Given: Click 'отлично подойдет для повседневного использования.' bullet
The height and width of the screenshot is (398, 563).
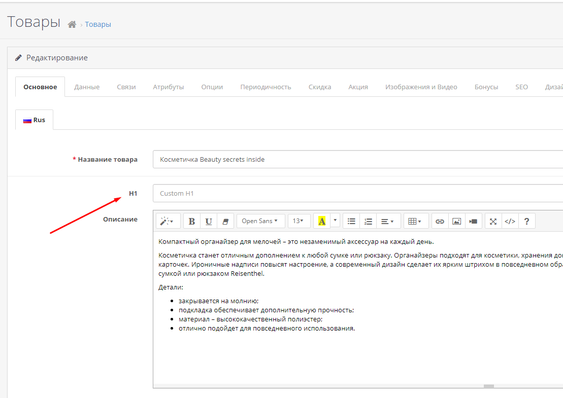Looking at the screenshot, I should pyautogui.click(x=267, y=329).
